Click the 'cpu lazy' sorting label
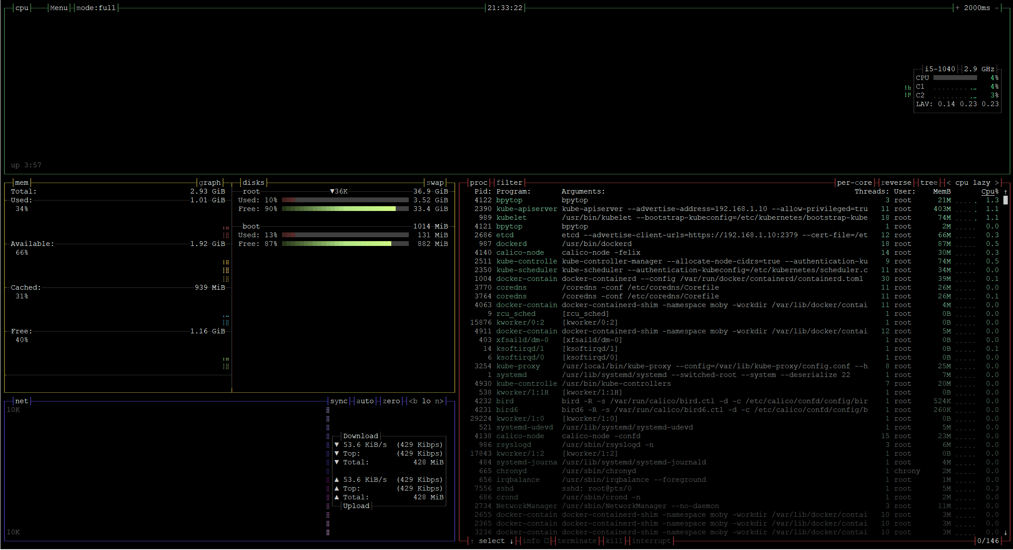Image resolution: width=1013 pixels, height=550 pixels. [x=973, y=183]
